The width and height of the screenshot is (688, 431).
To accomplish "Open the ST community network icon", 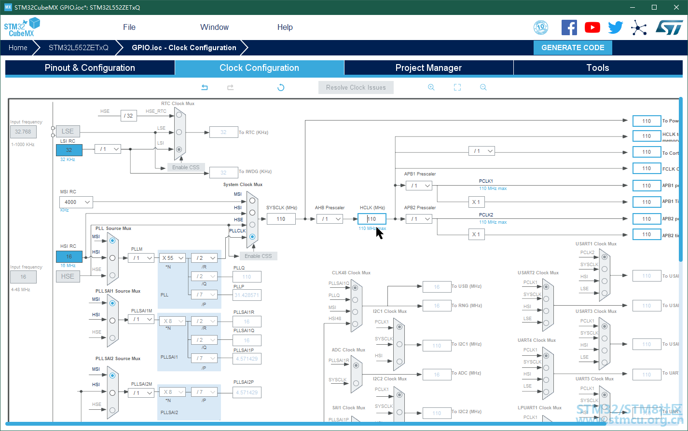I will [x=639, y=27].
